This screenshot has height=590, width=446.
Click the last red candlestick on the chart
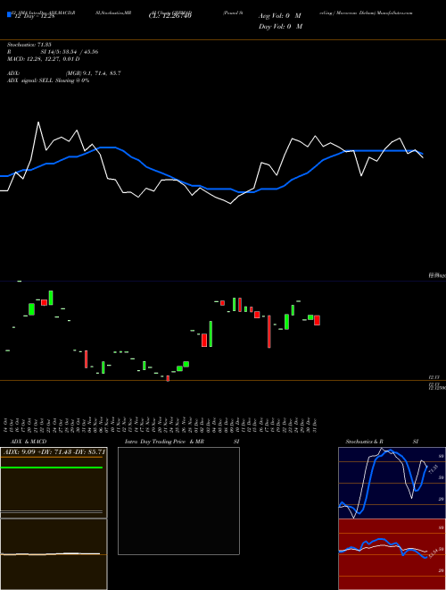[317, 320]
